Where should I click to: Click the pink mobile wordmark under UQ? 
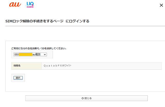pyautogui.click(x=30, y=7)
